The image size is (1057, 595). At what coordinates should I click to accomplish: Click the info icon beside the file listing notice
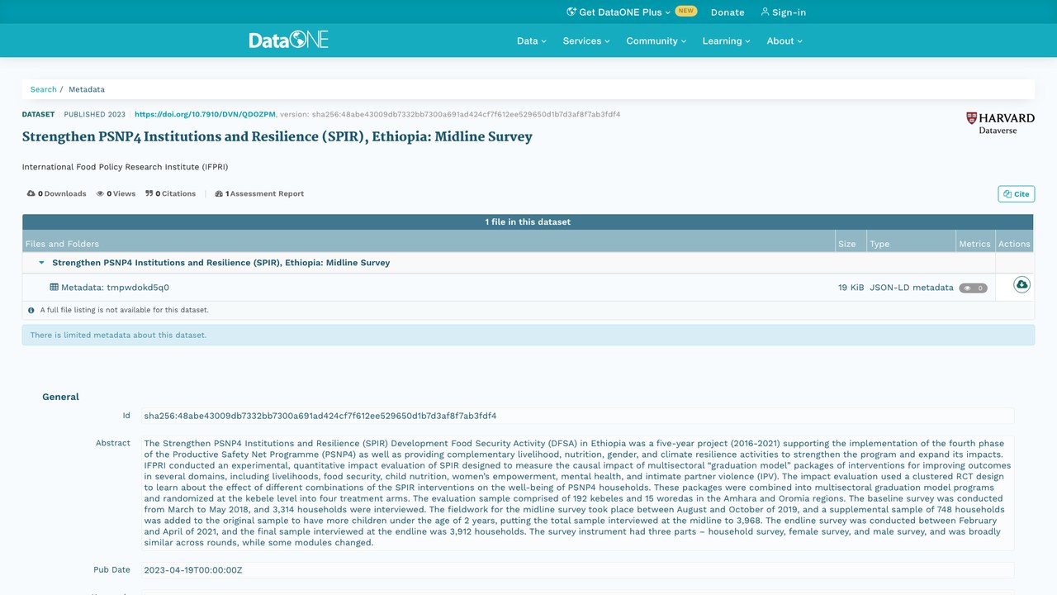point(31,311)
